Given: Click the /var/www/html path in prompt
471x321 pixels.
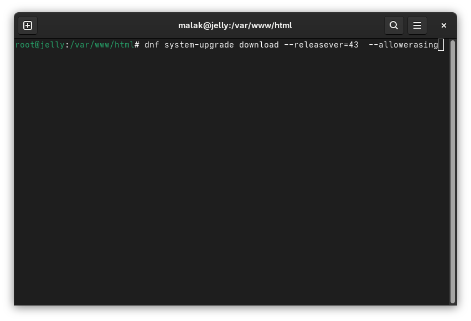Looking at the screenshot, I should (102, 45).
